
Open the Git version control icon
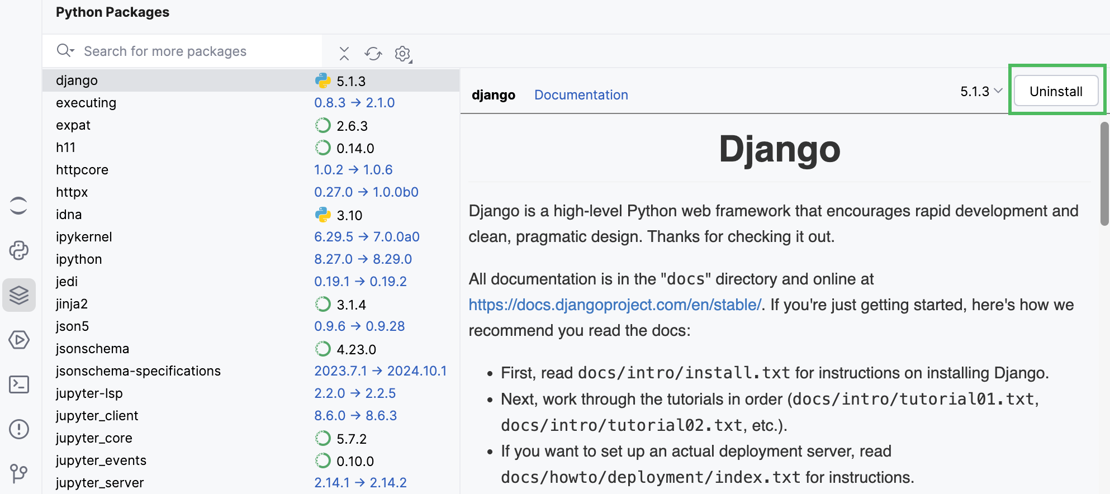[19, 473]
